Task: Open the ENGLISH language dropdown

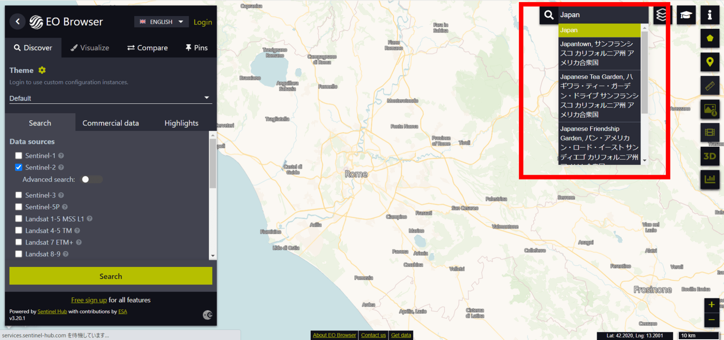Action: pos(162,22)
